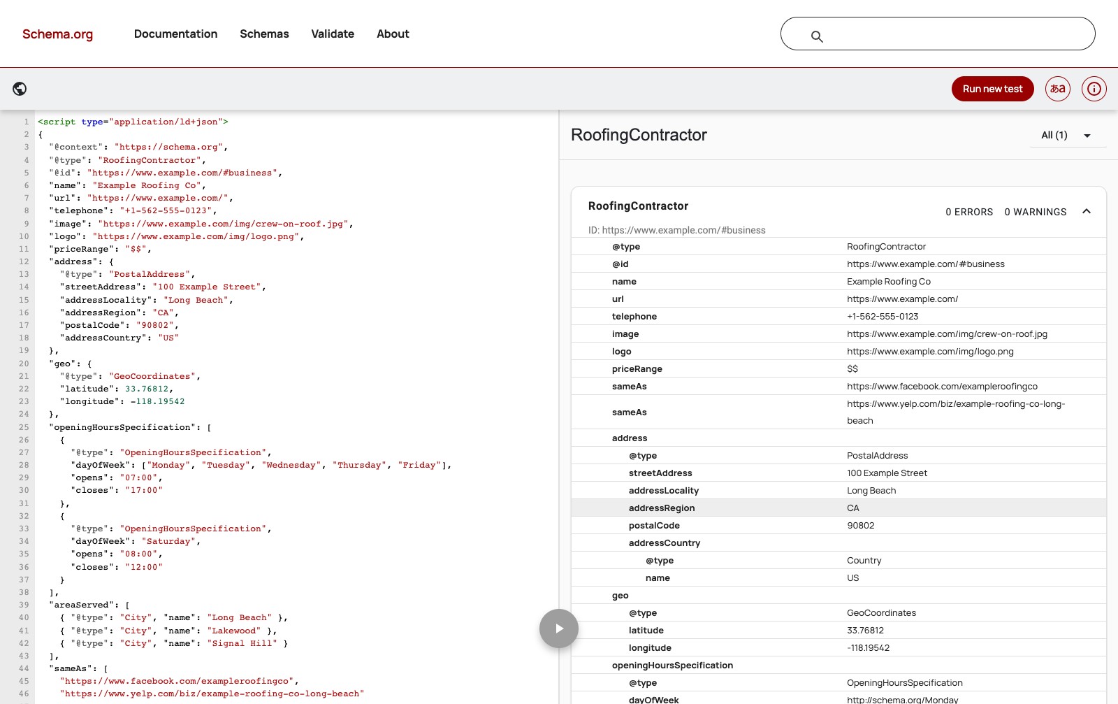
Task: Click the GeoCoordinates type value in results
Action: tap(881, 613)
